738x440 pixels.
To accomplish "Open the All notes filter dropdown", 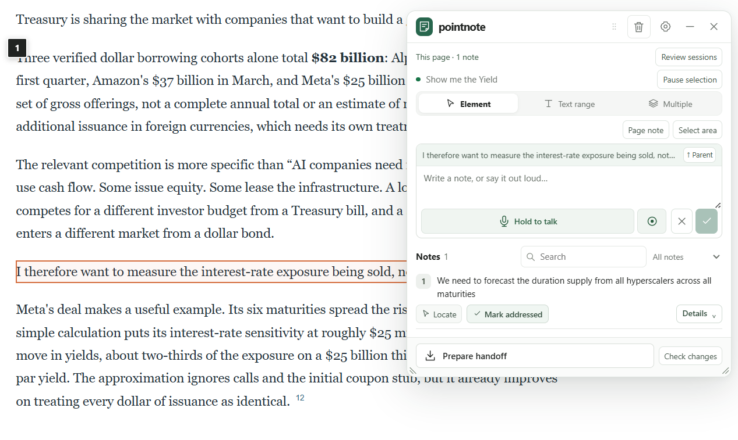I will [x=686, y=256].
